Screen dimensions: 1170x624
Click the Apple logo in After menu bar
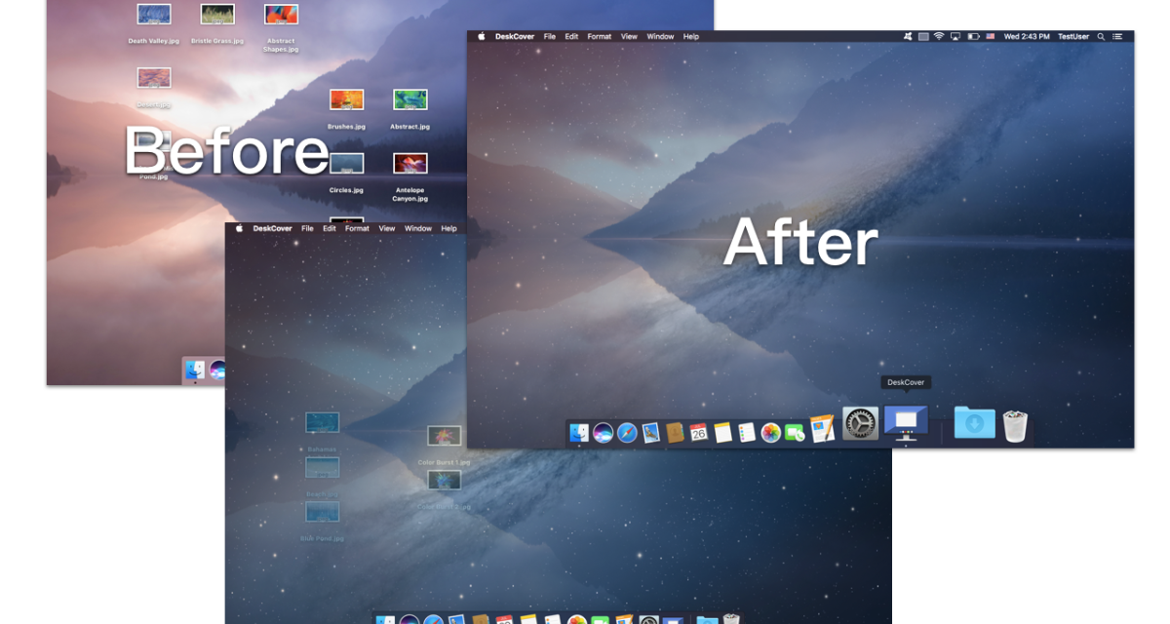482,36
